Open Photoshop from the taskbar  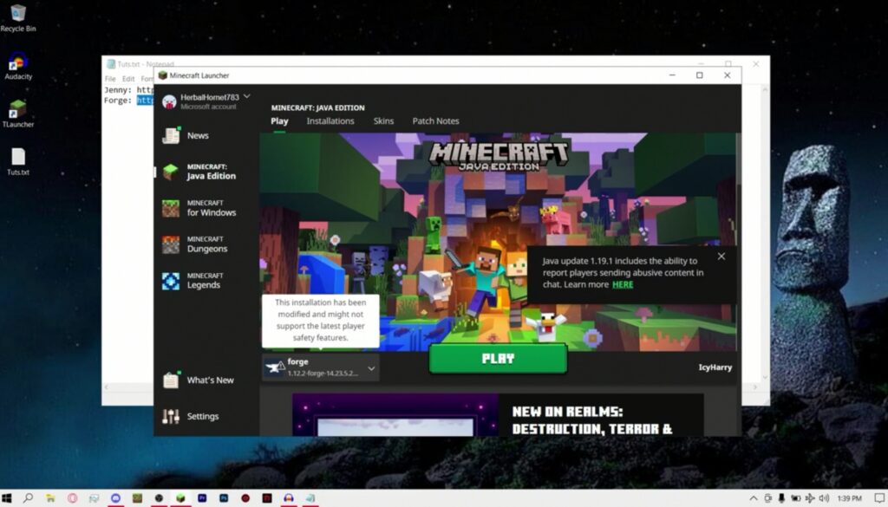point(224,498)
